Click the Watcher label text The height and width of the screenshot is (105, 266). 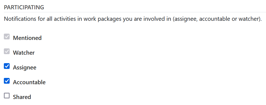[x=24, y=53]
